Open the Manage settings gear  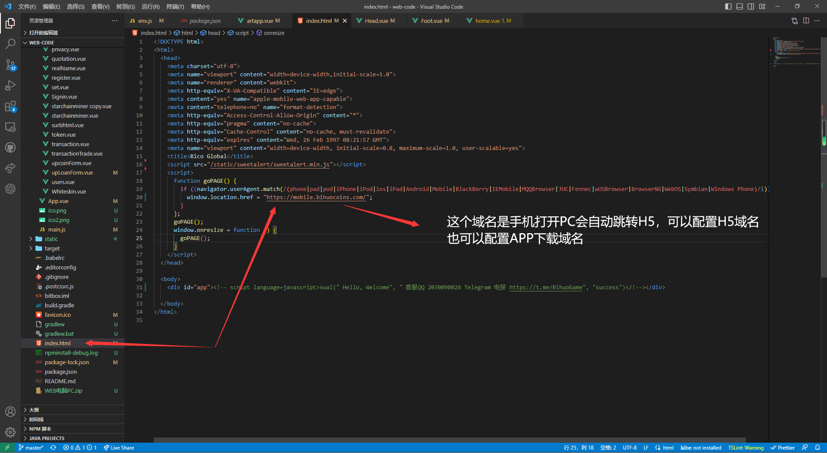(x=10, y=432)
